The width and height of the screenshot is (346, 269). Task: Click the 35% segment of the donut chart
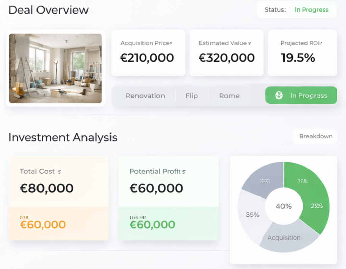(252, 215)
